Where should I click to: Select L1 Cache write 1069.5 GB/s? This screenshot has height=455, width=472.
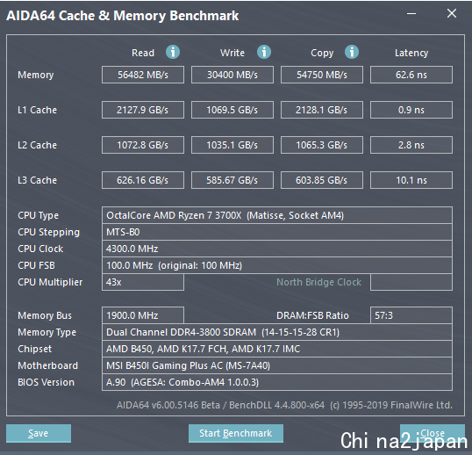(232, 110)
